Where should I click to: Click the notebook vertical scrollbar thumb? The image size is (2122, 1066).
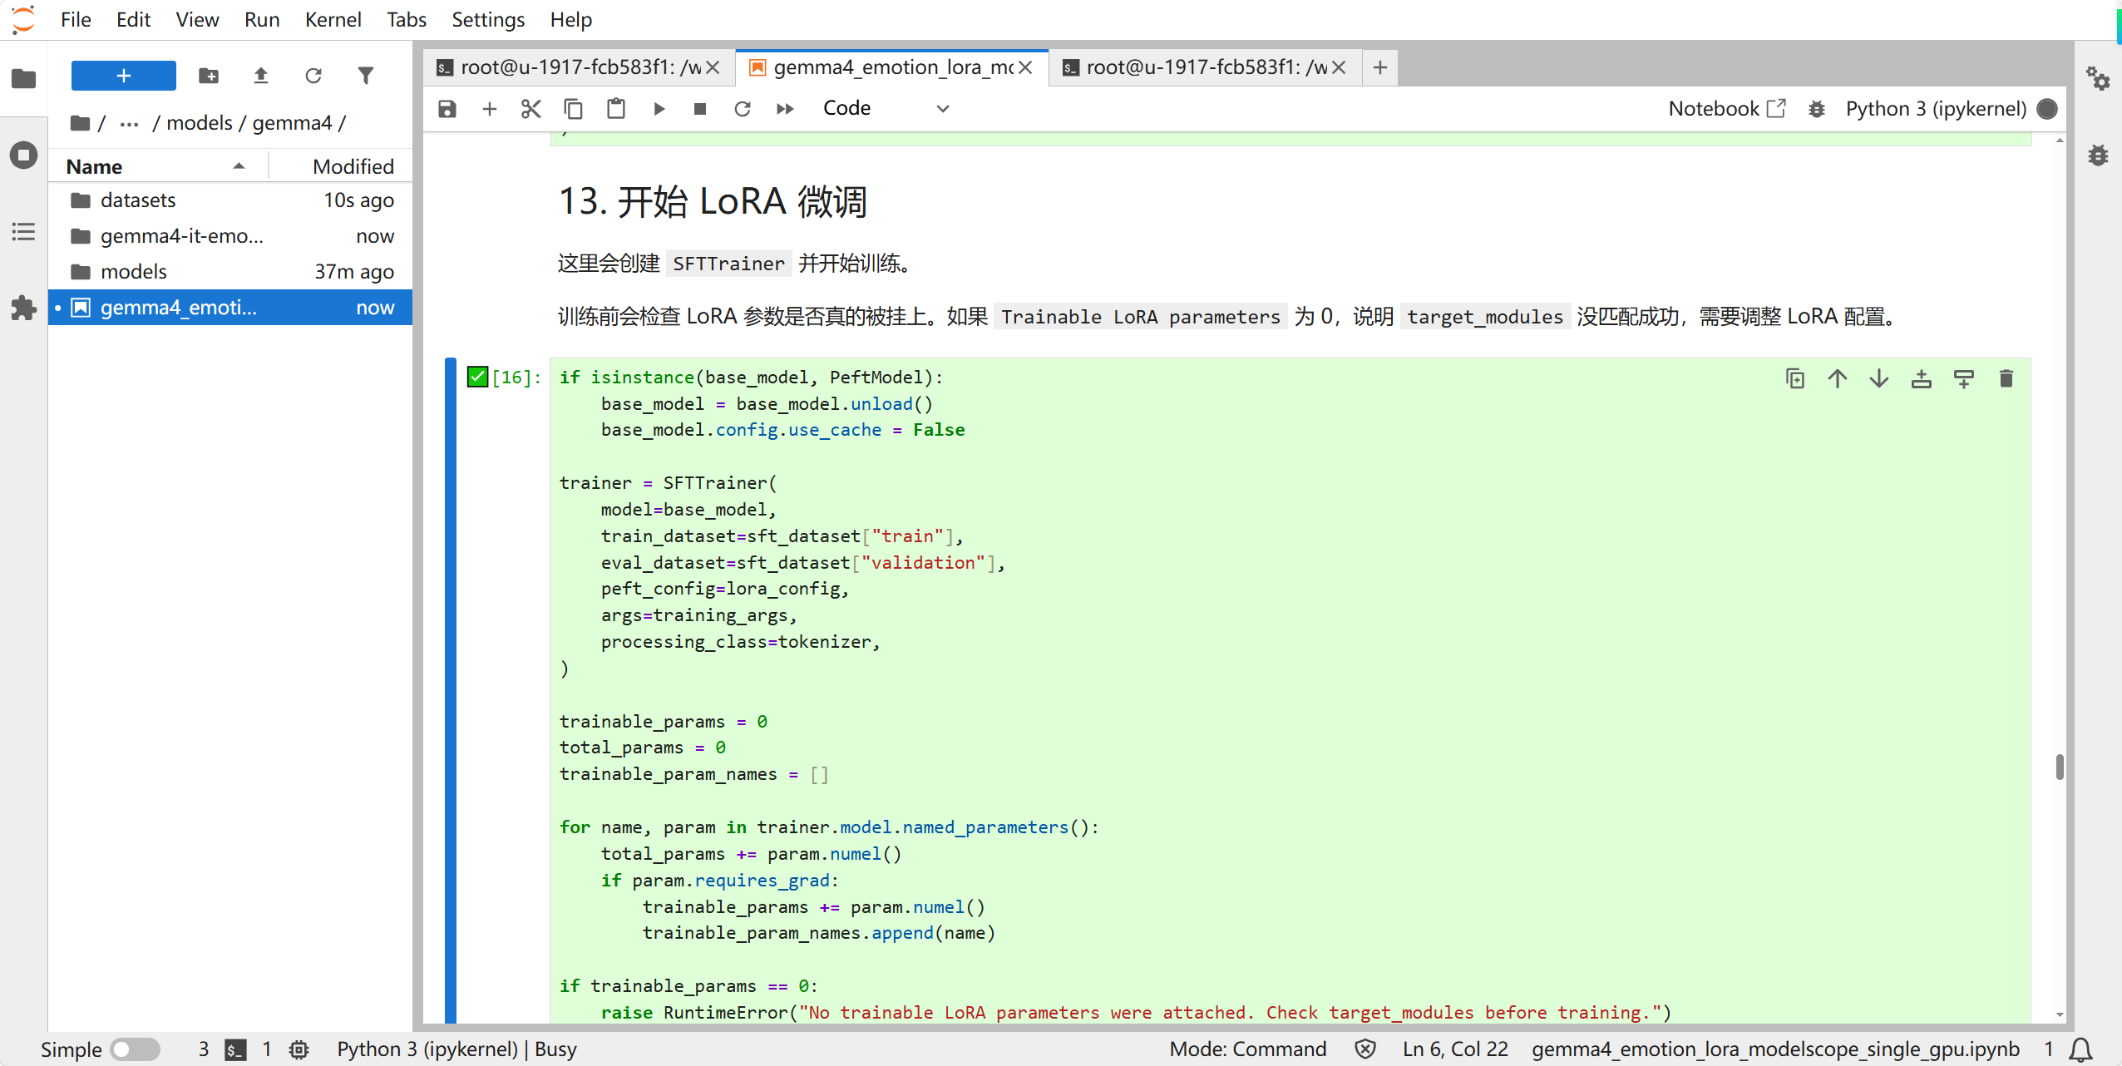point(2060,766)
